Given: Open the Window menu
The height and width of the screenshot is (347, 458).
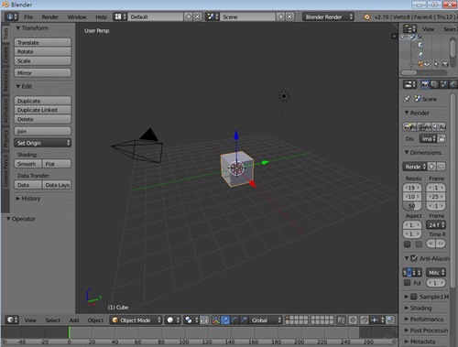Looking at the screenshot, I should (77, 16).
